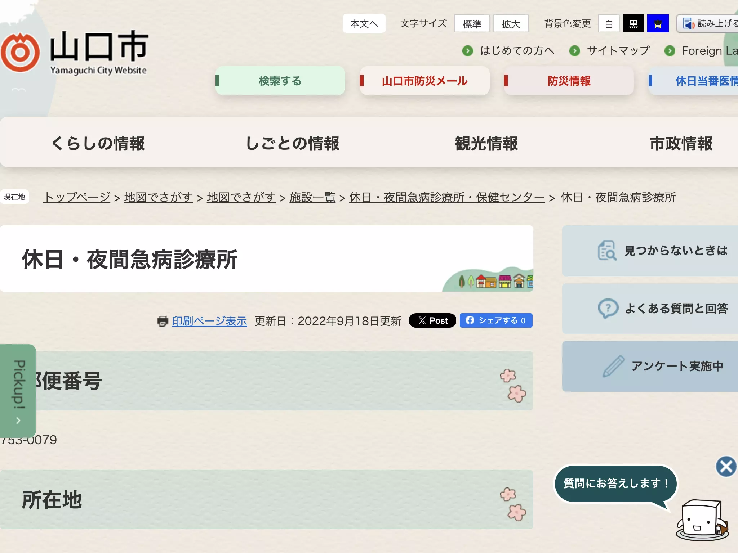Open the サイトマップ link
This screenshot has height=553, width=738.
point(618,51)
